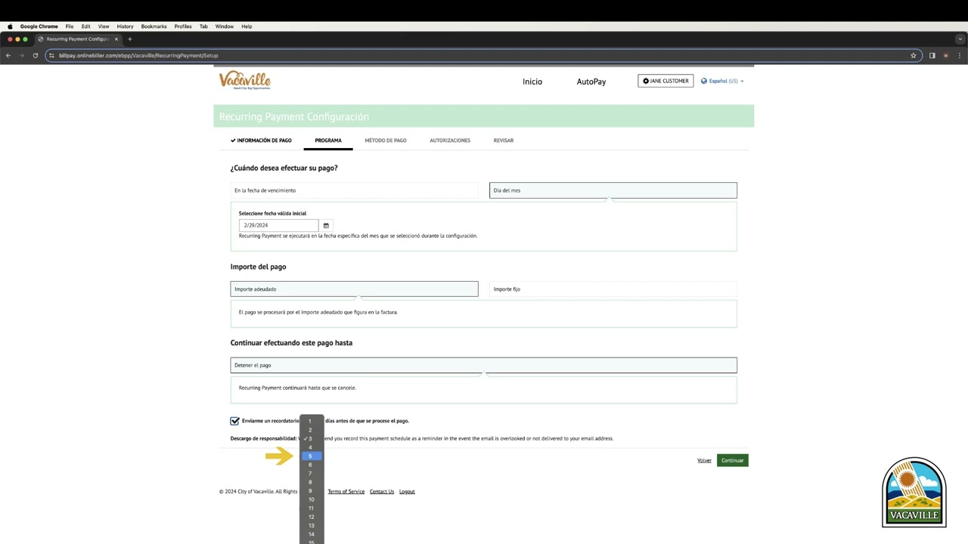
Task: Select 7 in the days dropdown
Action: (x=312, y=474)
